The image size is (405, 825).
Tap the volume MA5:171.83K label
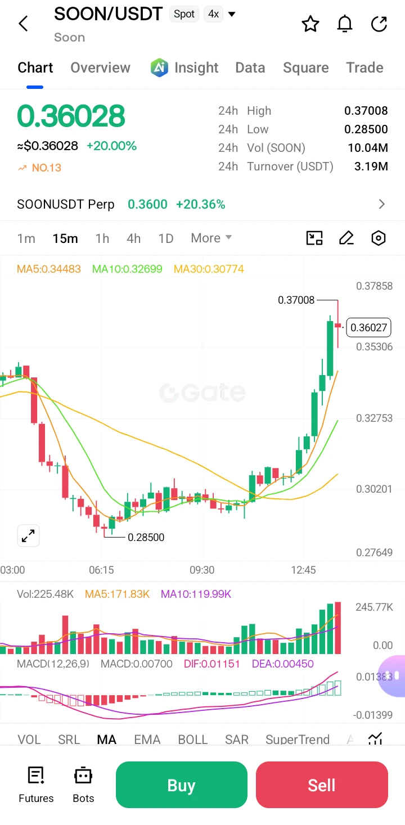[x=117, y=594]
